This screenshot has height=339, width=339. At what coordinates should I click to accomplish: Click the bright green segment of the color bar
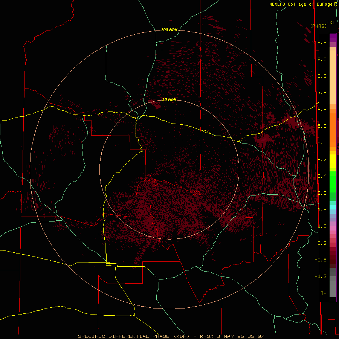coord(333,182)
